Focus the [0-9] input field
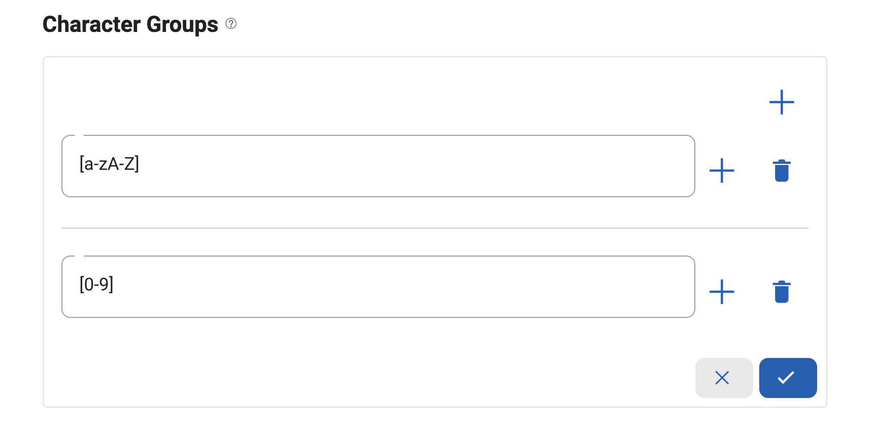Image resolution: width=877 pixels, height=434 pixels. (x=378, y=286)
